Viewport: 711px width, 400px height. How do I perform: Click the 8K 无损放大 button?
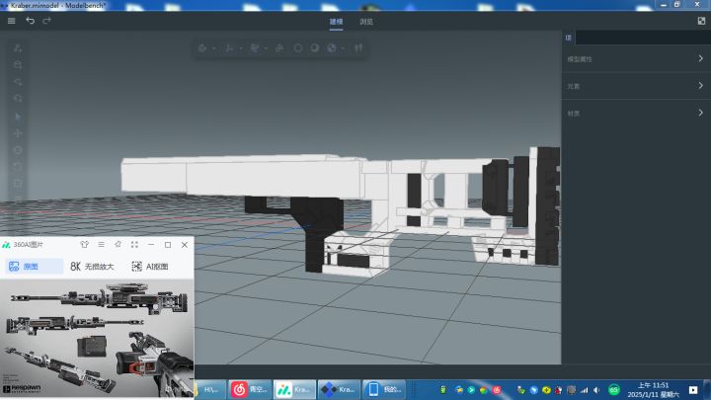tap(92, 267)
